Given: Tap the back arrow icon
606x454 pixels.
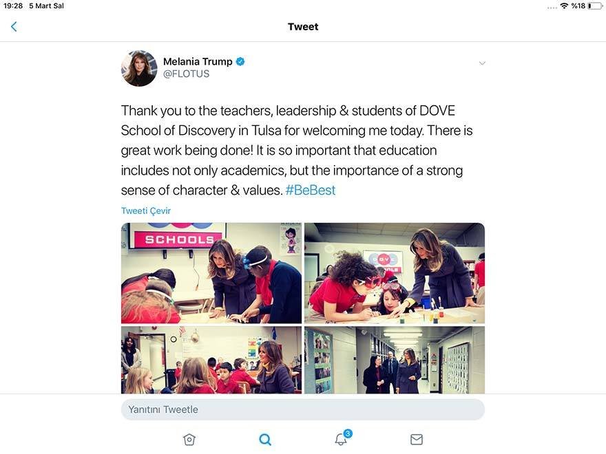Looking at the screenshot, I should 14,27.
